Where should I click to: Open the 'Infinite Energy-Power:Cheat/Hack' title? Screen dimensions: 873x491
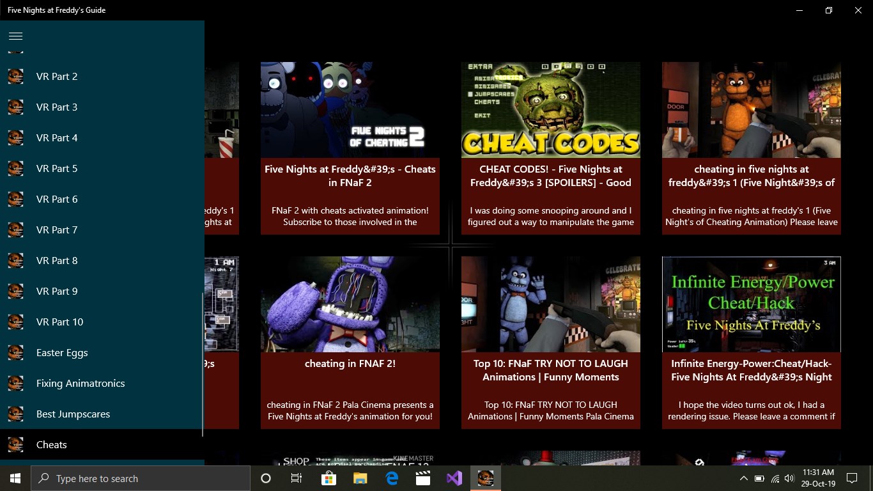[x=752, y=370]
